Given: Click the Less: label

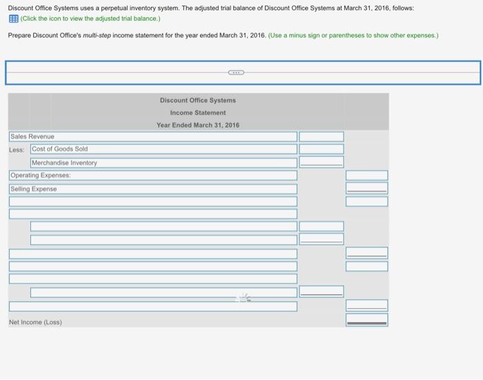Looking at the screenshot, I should 17,150.
